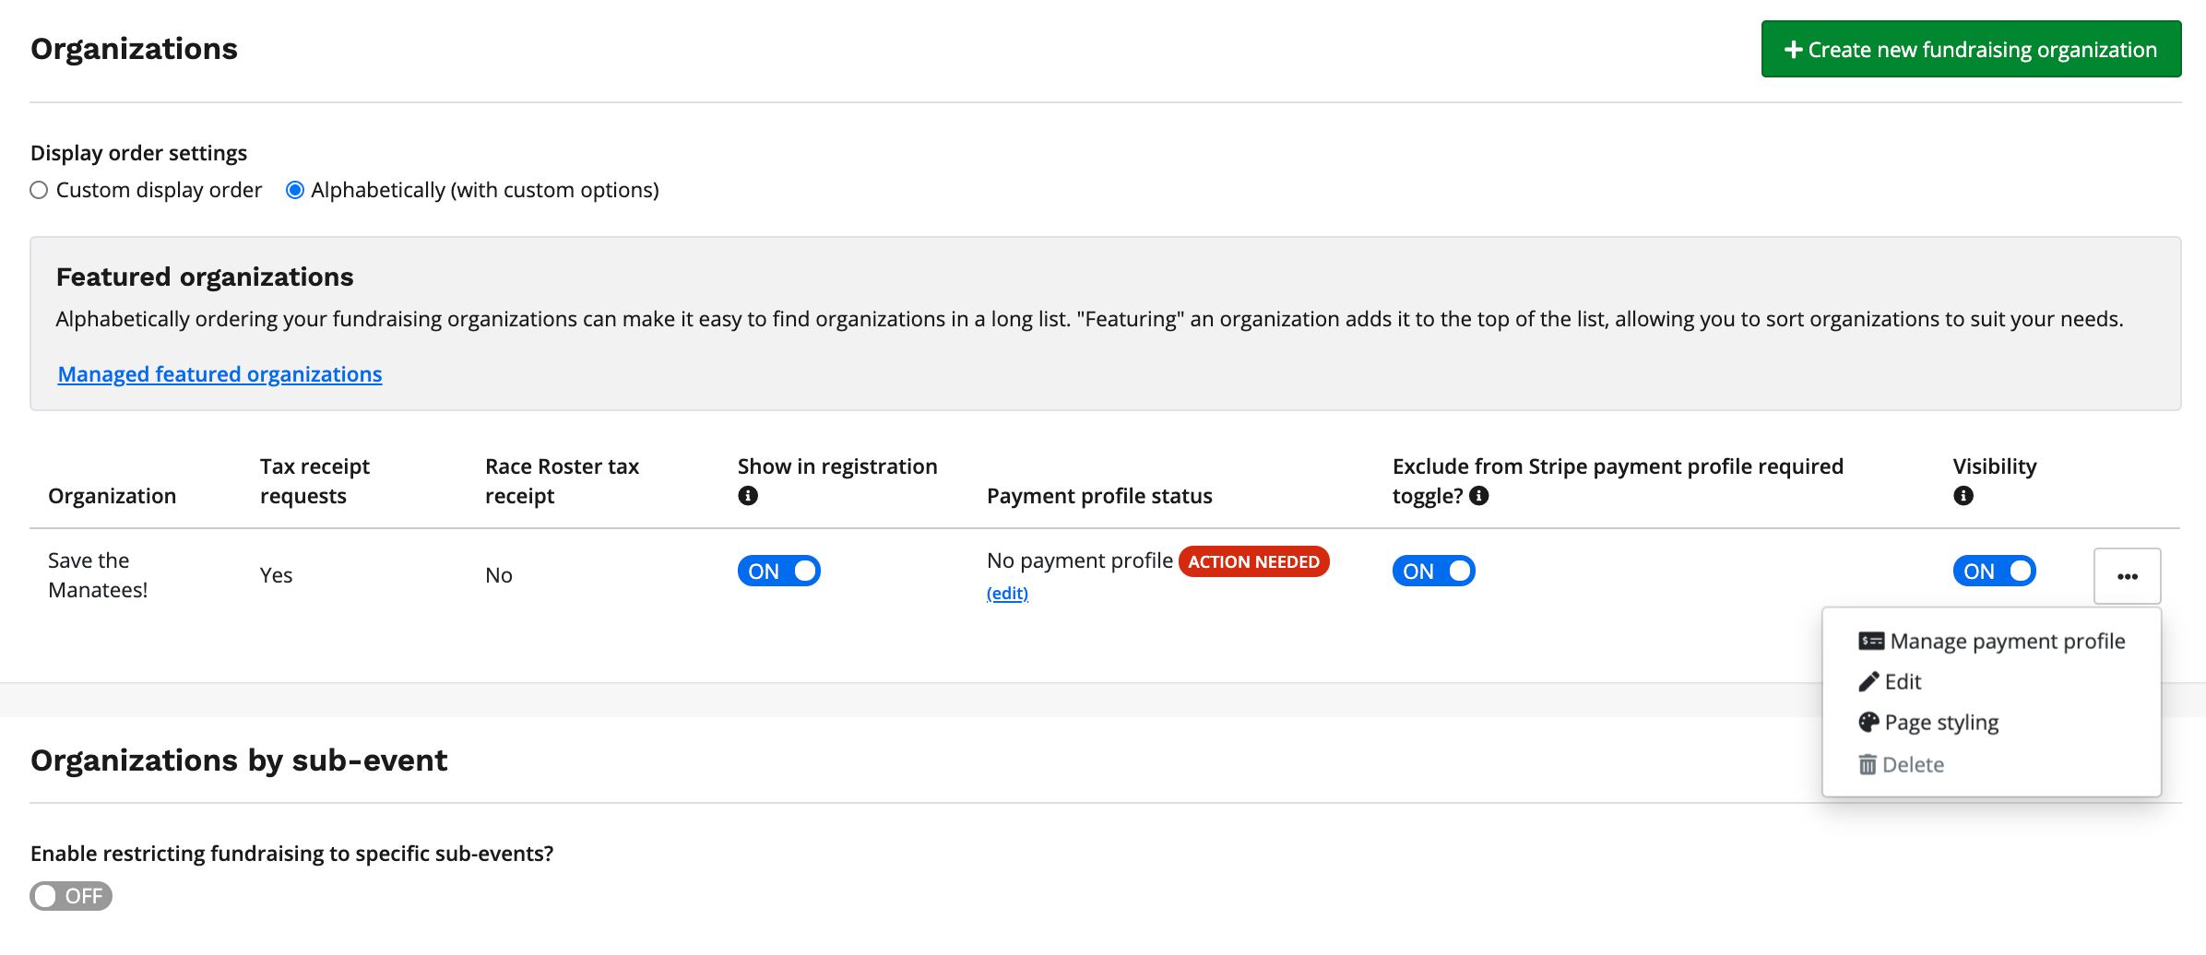
Task: Click the 'Yes' tax receipt requests value
Action: (x=276, y=575)
